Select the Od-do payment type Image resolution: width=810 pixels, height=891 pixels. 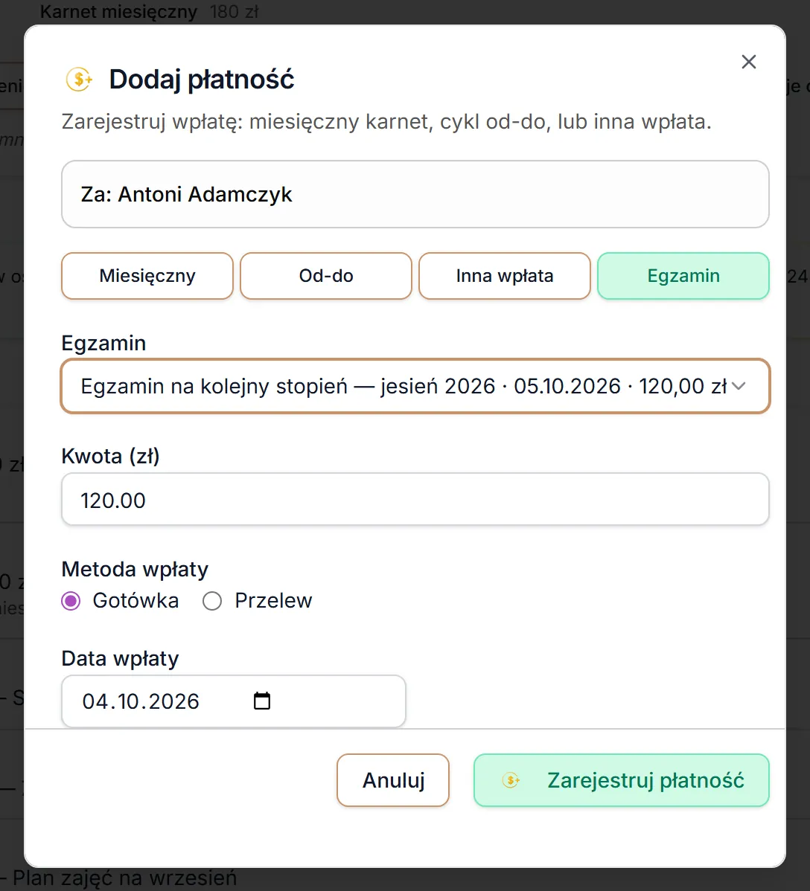click(x=326, y=276)
